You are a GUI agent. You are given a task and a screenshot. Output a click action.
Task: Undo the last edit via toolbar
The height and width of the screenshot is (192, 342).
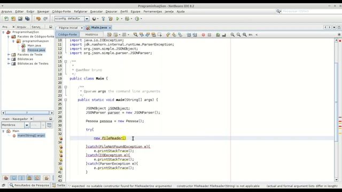38,19
